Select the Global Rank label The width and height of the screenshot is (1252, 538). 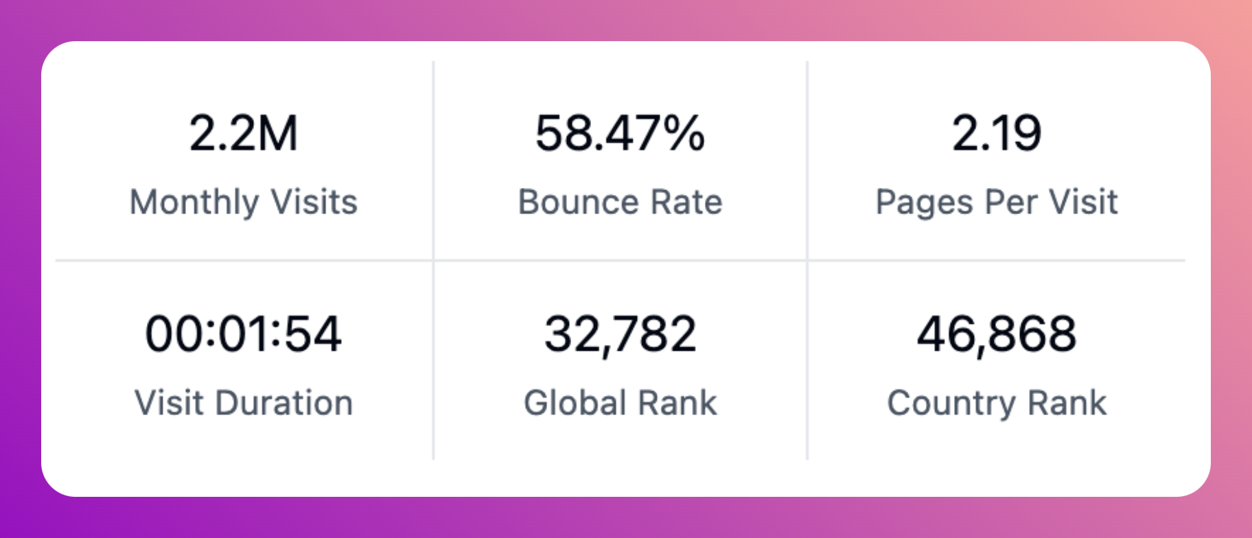click(x=620, y=403)
